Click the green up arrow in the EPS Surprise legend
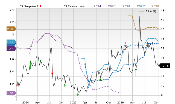This screenshot has height=104, width=175. (x=38, y=6)
